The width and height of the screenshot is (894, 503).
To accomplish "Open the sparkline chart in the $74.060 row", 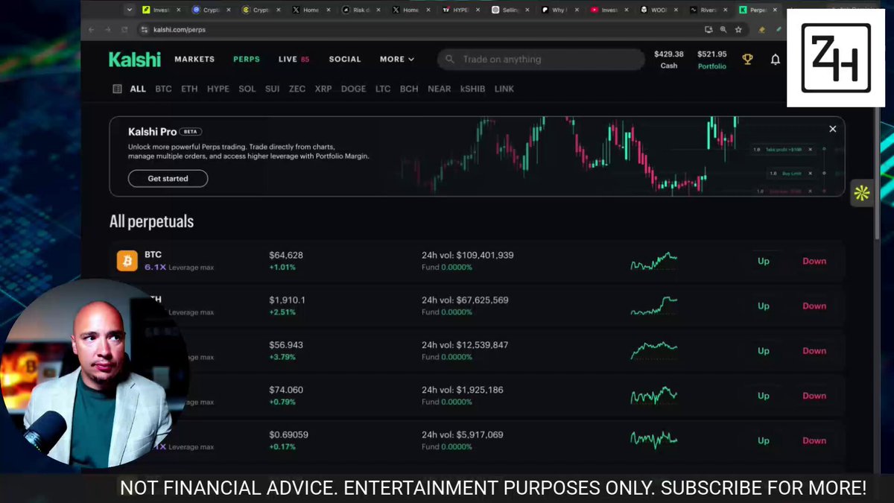I will [653, 396].
